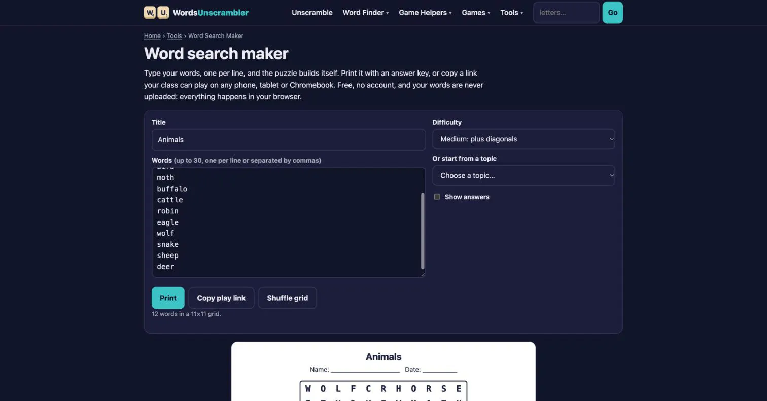Viewport: 767px width, 401px height.
Task: Click the word cattle in the list
Action: pyautogui.click(x=170, y=200)
